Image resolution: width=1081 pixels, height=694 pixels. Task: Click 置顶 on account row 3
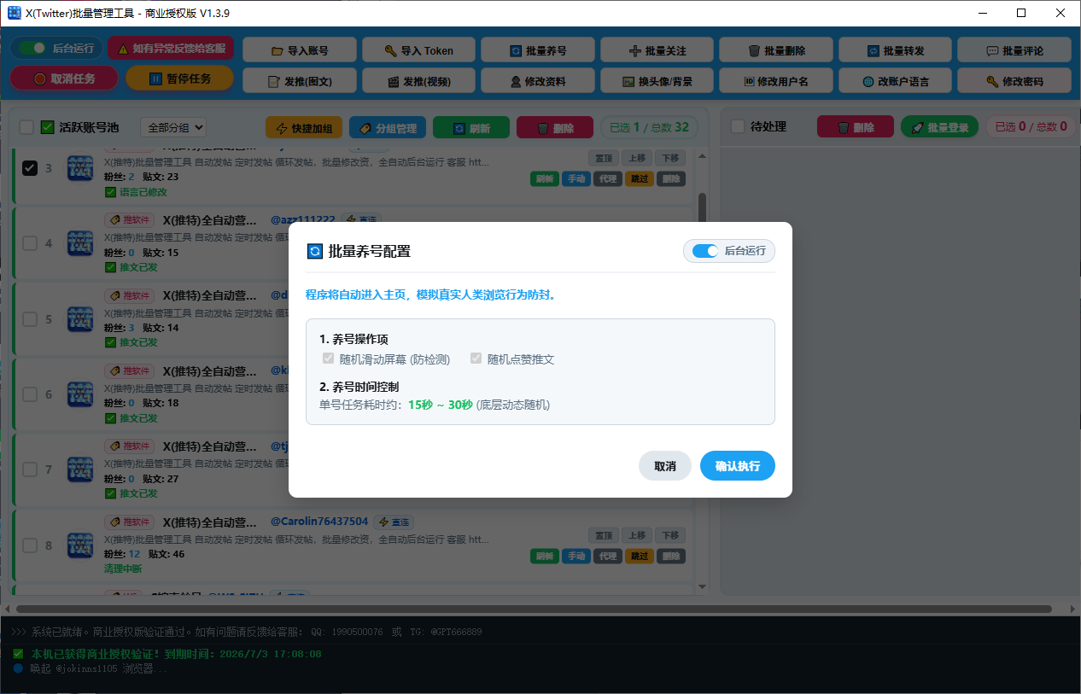pyautogui.click(x=603, y=158)
